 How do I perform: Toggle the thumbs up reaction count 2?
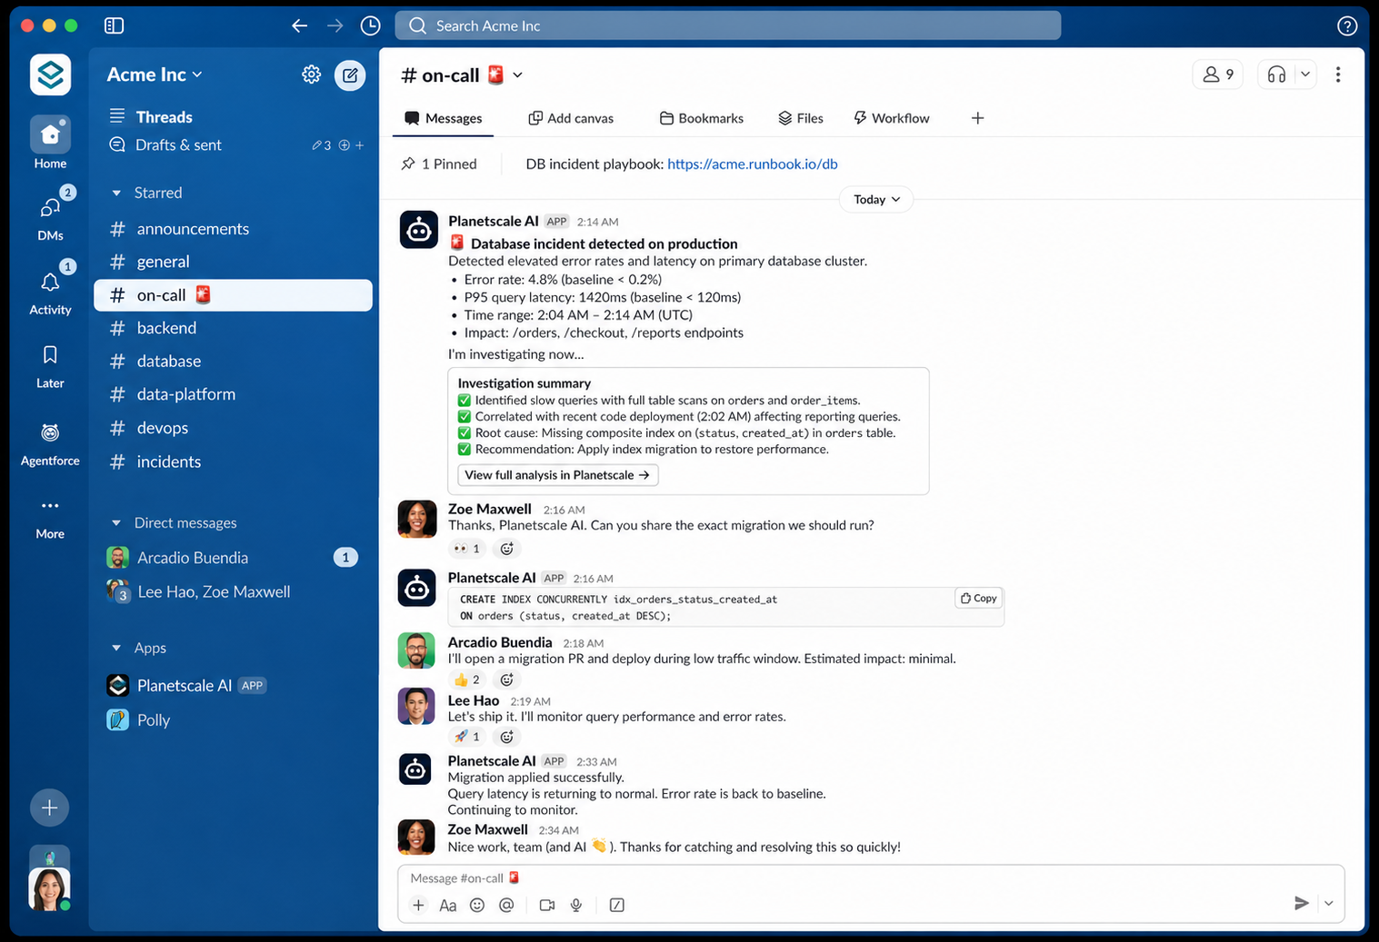pyautogui.click(x=467, y=679)
